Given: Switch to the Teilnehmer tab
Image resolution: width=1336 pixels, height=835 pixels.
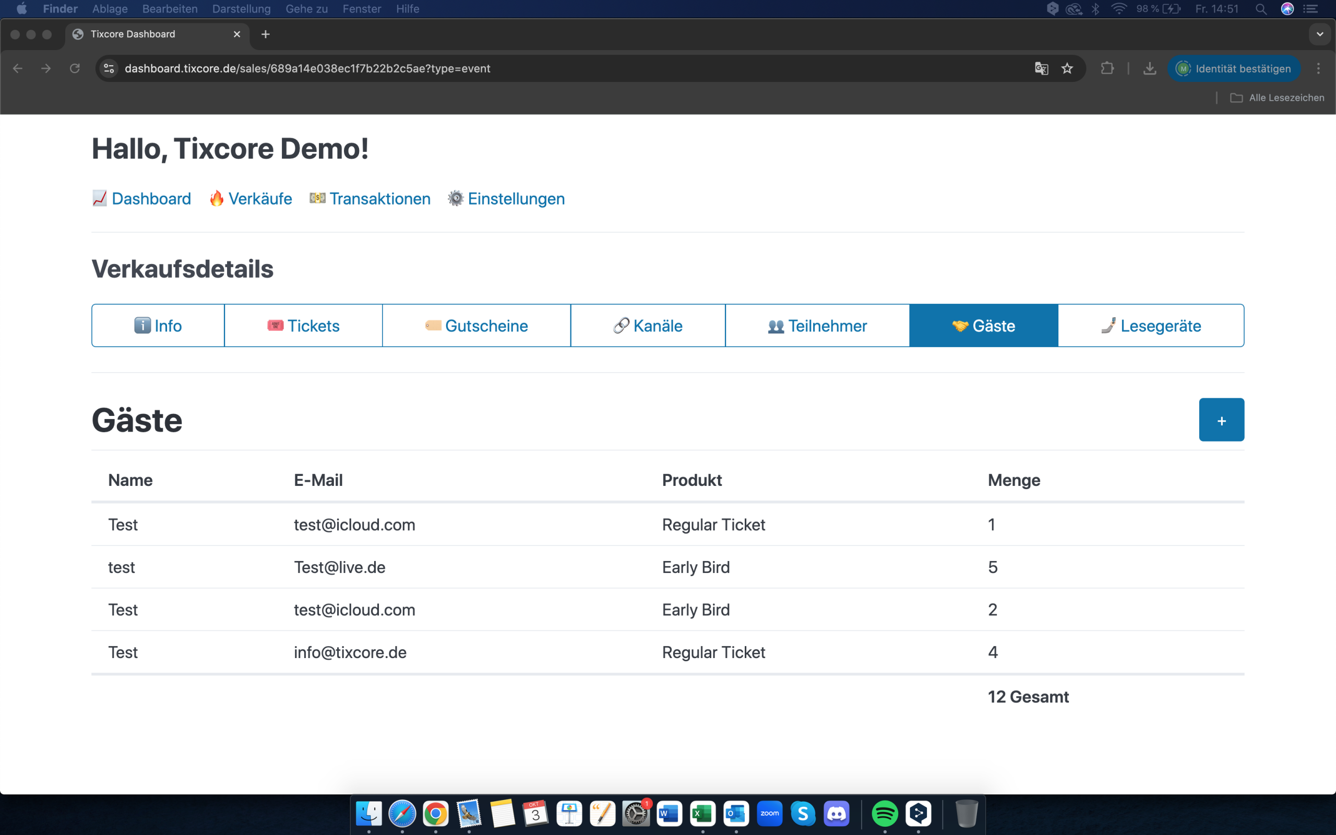Looking at the screenshot, I should (x=817, y=326).
